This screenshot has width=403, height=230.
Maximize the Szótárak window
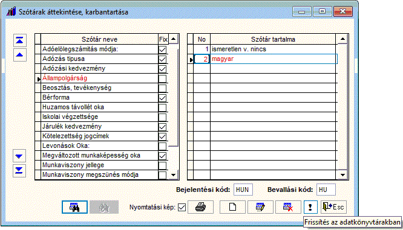pos(322,12)
